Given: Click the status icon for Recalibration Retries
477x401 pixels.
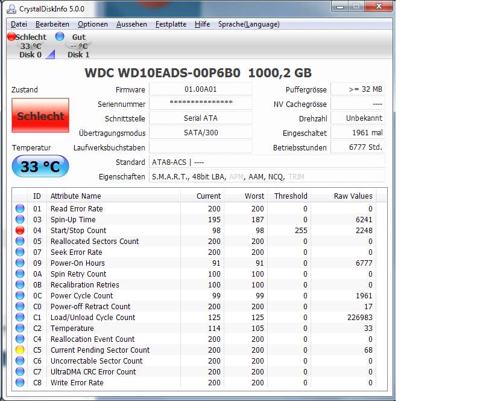Looking at the screenshot, I should point(20,284).
